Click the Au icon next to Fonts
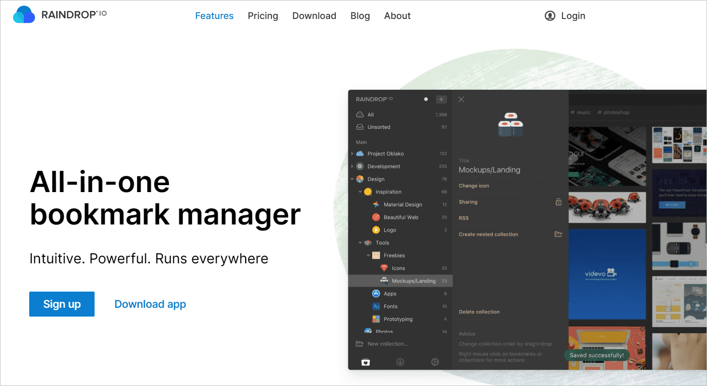This screenshot has height=386, width=707. [x=376, y=306]
